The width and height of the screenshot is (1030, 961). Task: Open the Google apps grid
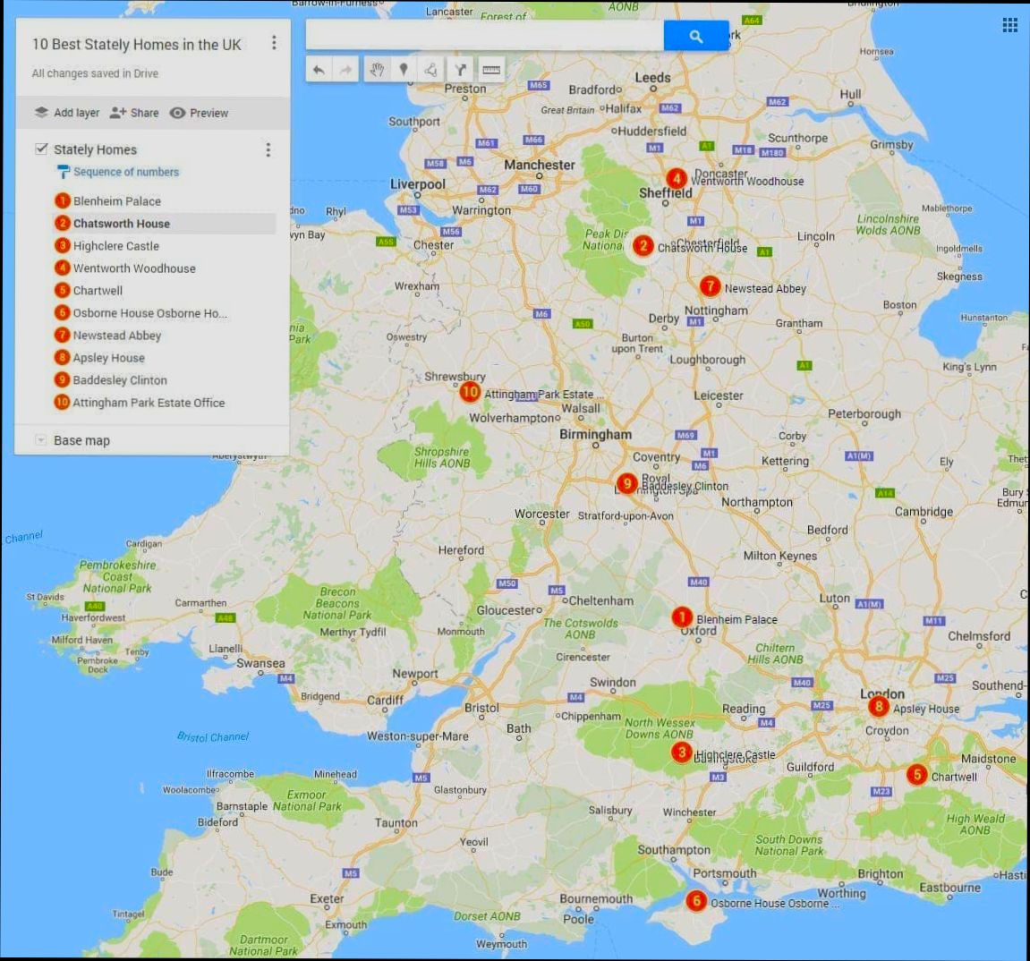click(1010, 24)
